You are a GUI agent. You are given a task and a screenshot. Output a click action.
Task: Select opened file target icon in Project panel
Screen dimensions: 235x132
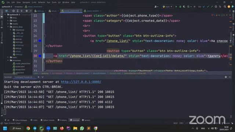coord(14,11)
